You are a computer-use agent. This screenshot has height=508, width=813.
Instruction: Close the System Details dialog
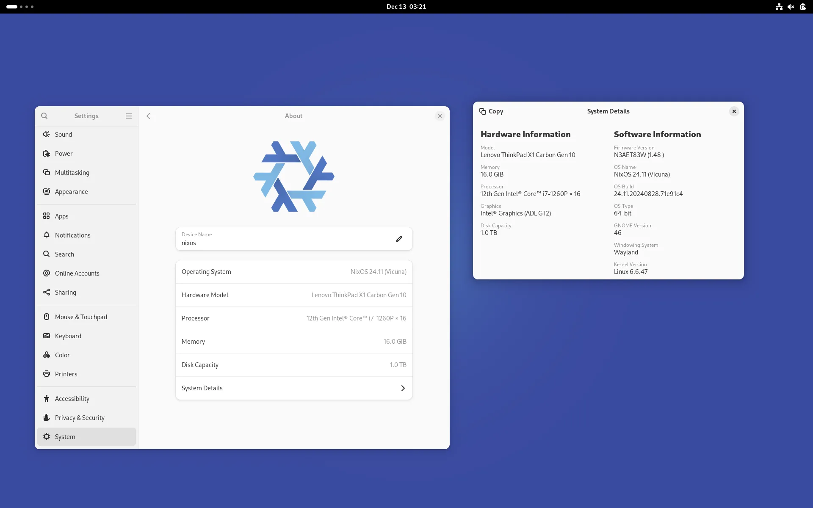click(734, 111)
